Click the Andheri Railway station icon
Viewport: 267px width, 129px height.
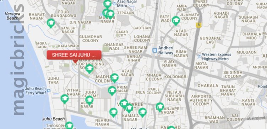155,50
